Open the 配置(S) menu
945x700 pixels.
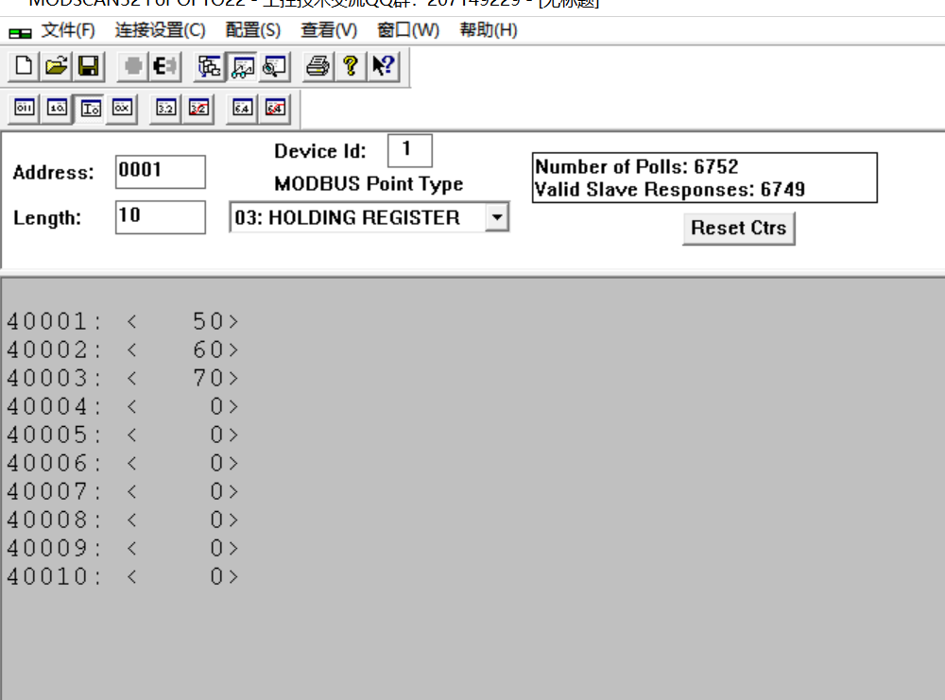(252, 30)
